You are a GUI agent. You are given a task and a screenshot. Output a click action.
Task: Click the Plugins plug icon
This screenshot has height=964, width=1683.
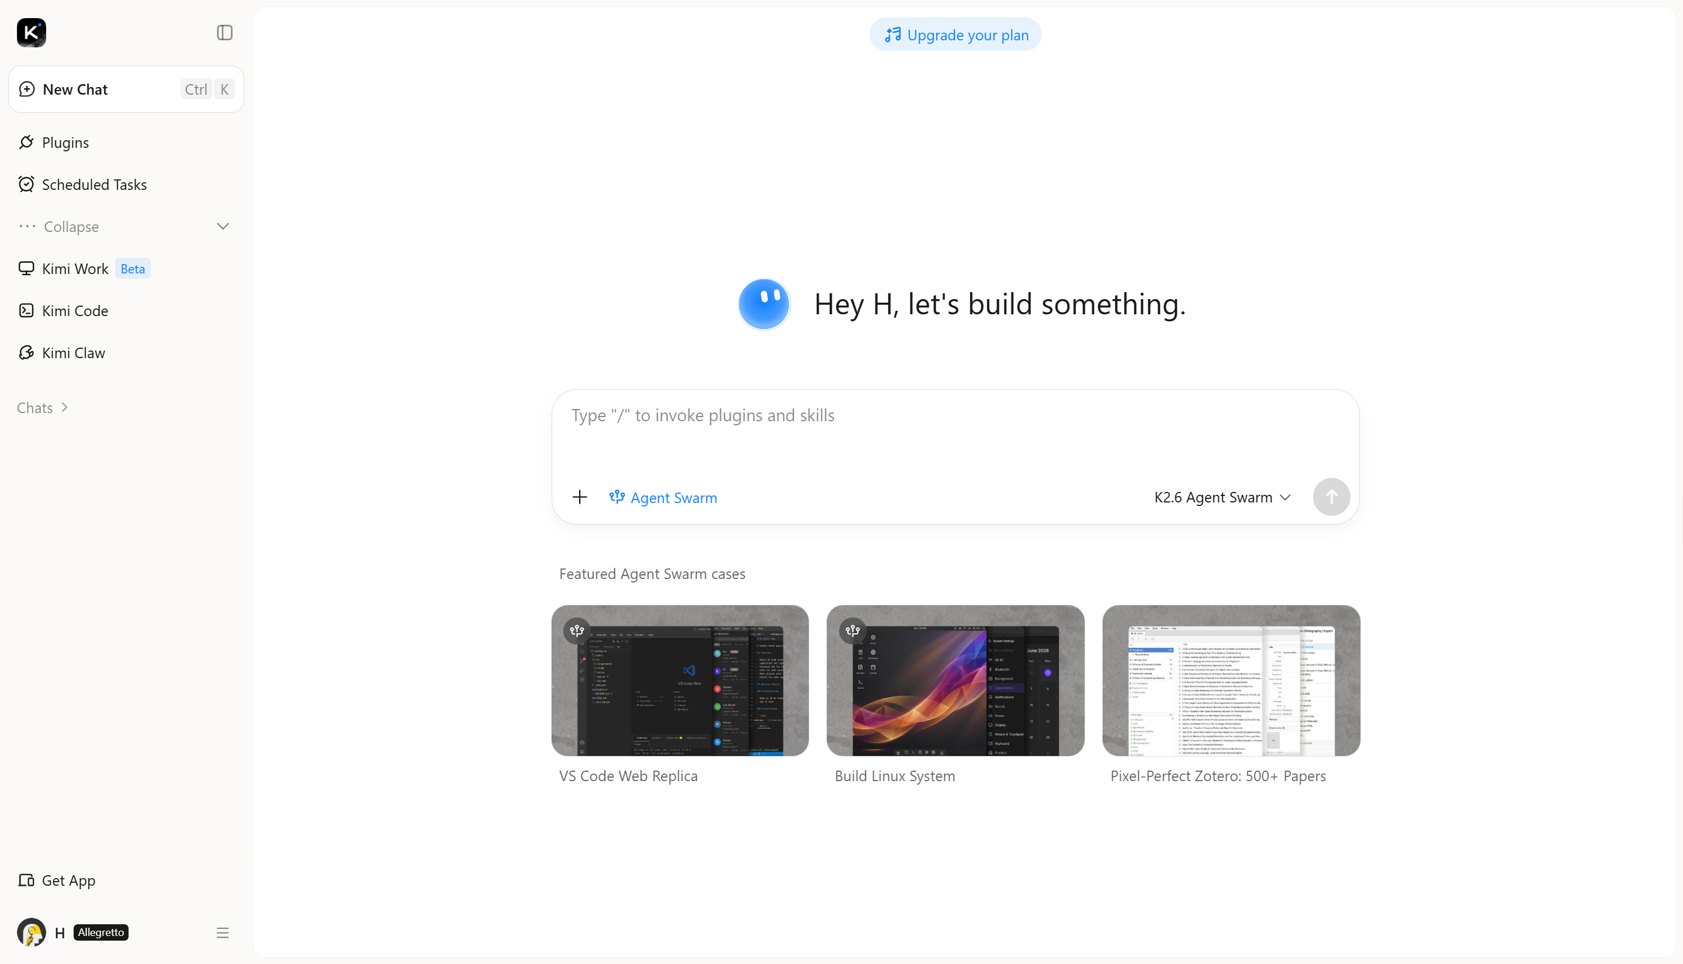click(26, 143)
